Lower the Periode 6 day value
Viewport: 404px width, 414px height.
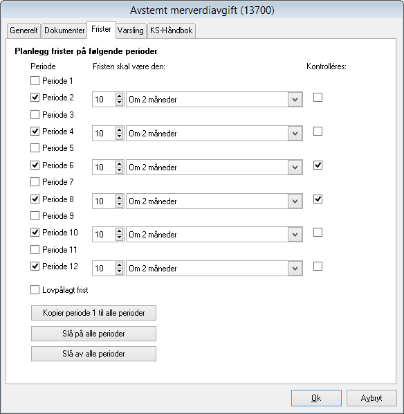(120, 170)
